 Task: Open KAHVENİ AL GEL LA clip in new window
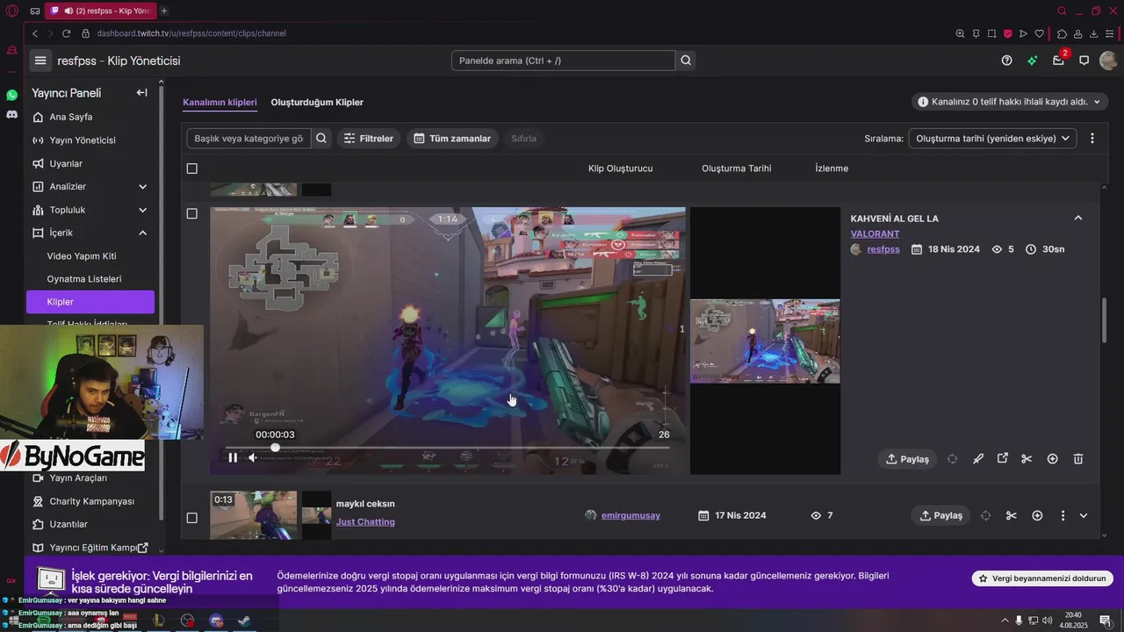(x=1003, y=459)
